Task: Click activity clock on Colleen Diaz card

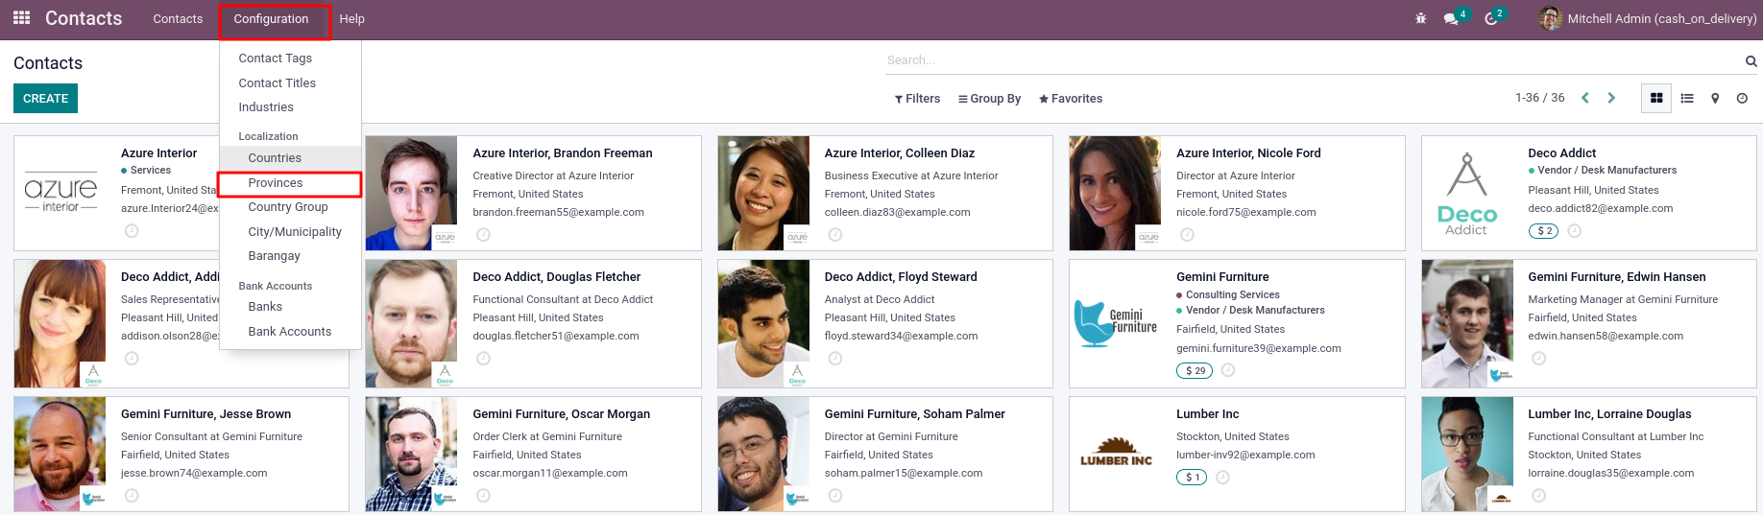Action: [x=835, y=235]
